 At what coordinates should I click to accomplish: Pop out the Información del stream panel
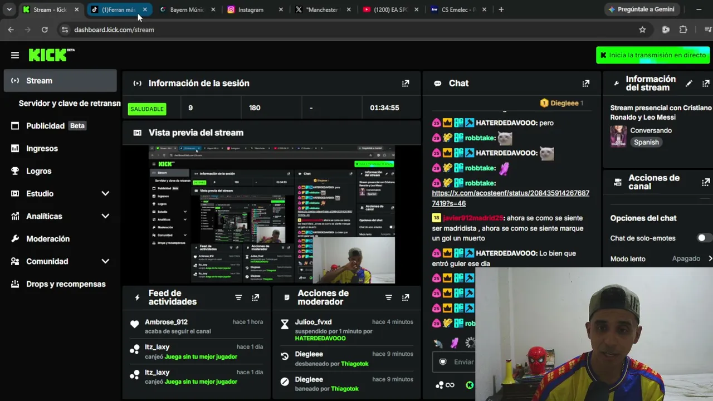point(706,84)
